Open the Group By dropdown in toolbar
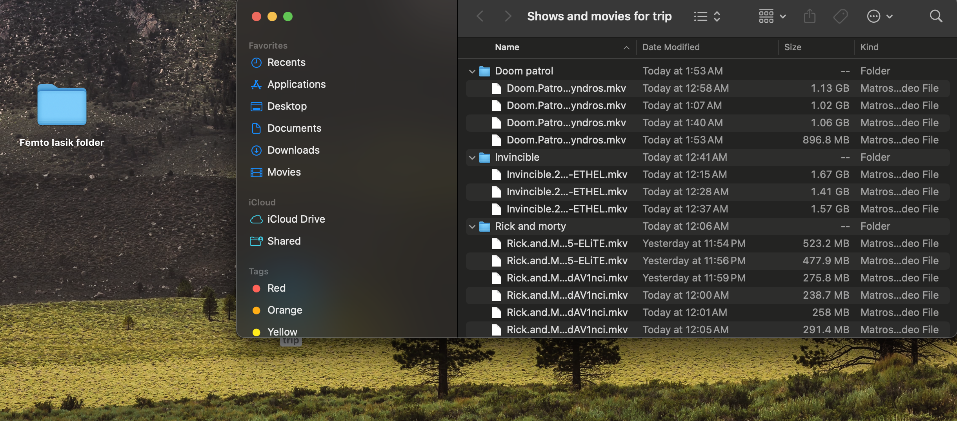Viewport: 957px width, 421px height. 772,16
